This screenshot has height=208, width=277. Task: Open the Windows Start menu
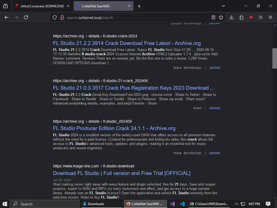pos(5,204)
